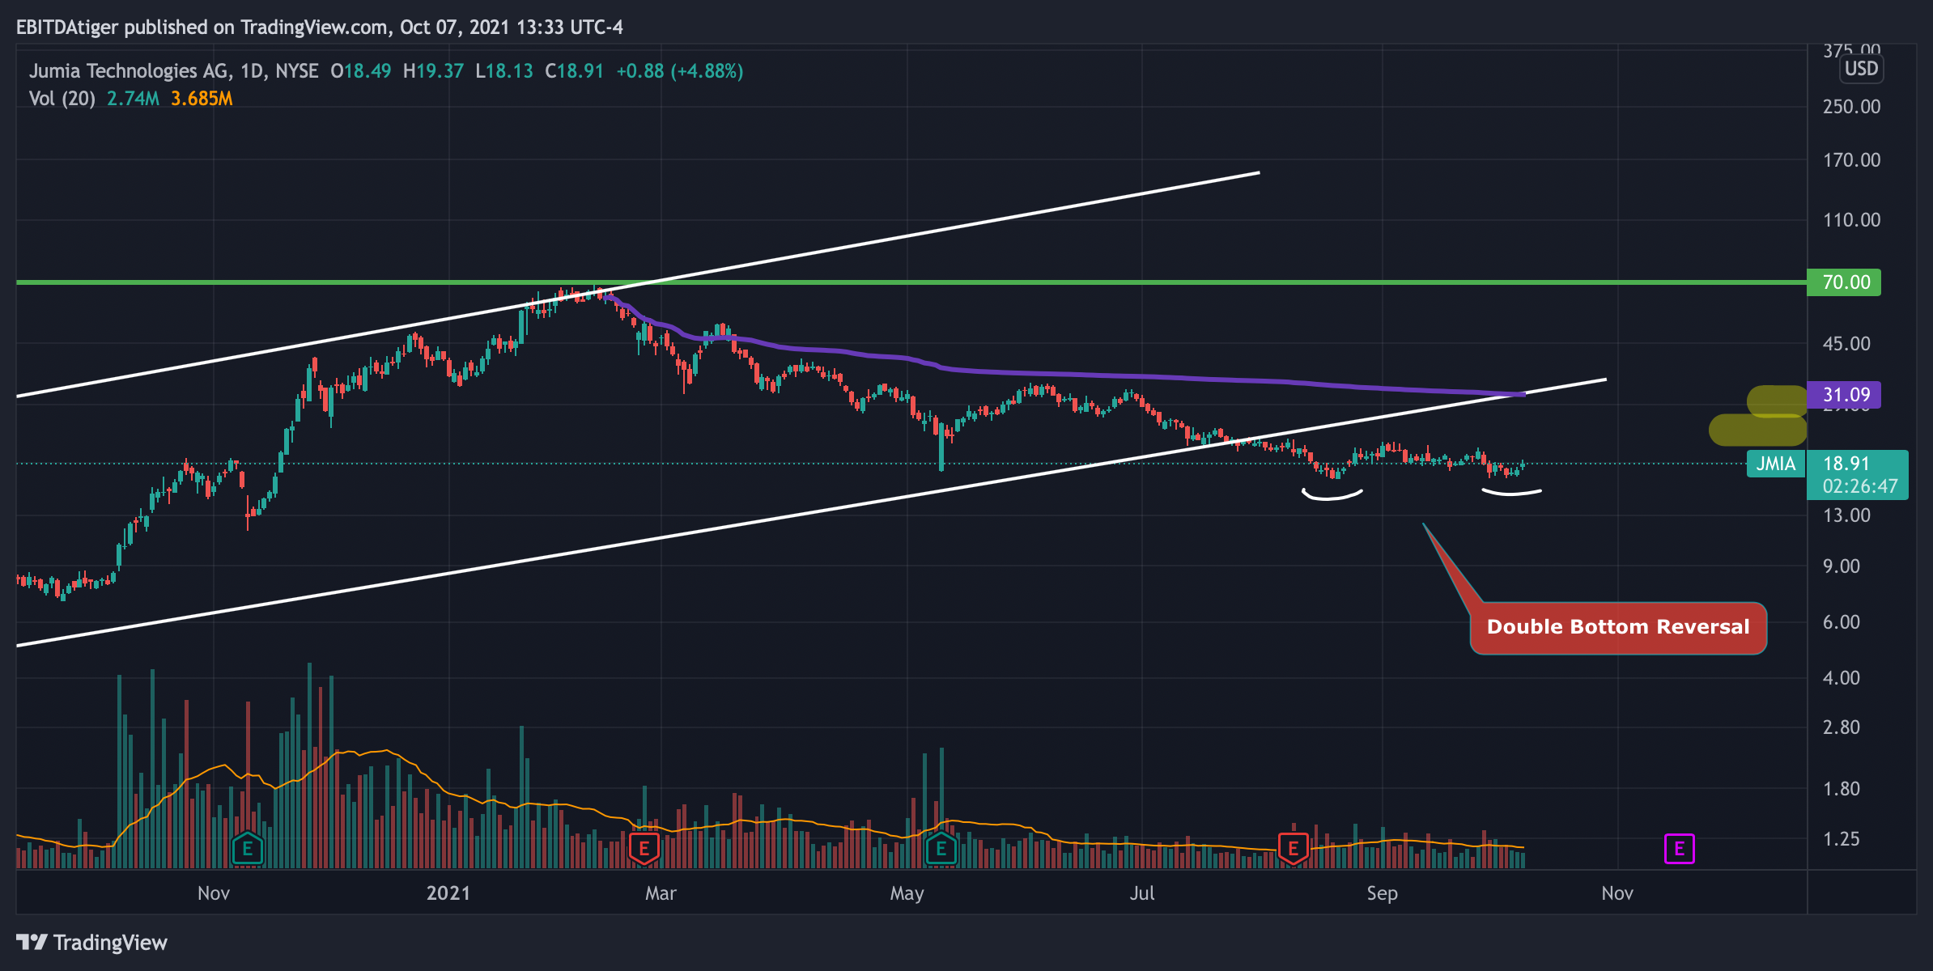Click the 170.00 price scale label
This screenshot has width=1933, height=971.
click(x=1851, y=160)
